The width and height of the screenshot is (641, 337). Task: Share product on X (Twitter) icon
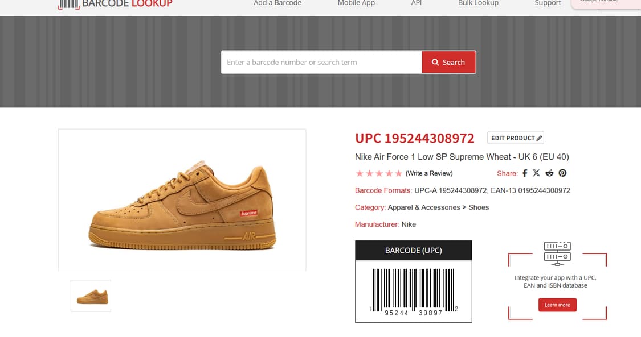pyautogui.click(x=536, y=173)
